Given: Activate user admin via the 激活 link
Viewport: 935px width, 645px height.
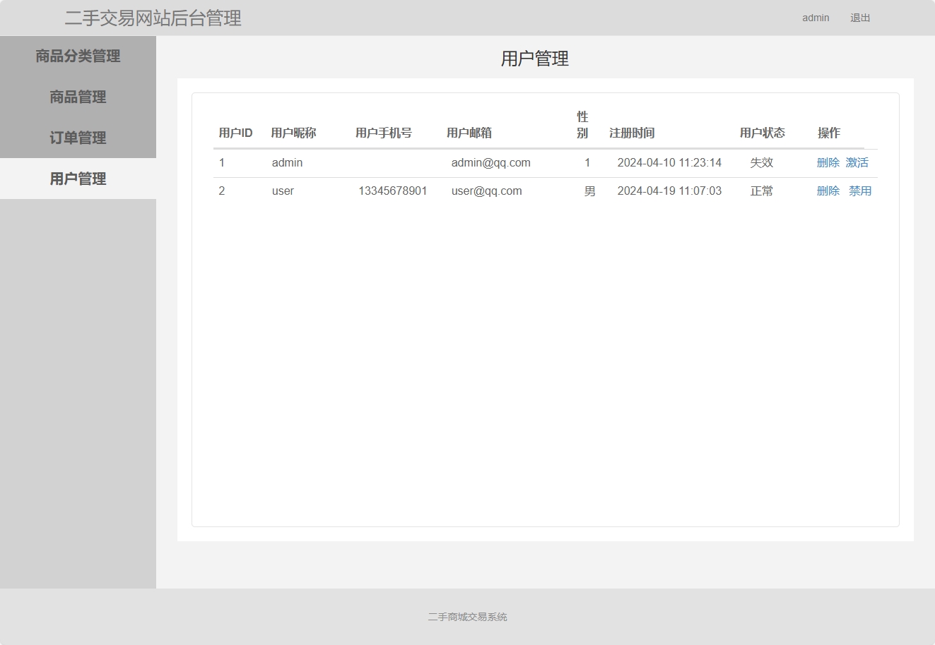Looking at the screenshot, I should (x=857, y=162).
